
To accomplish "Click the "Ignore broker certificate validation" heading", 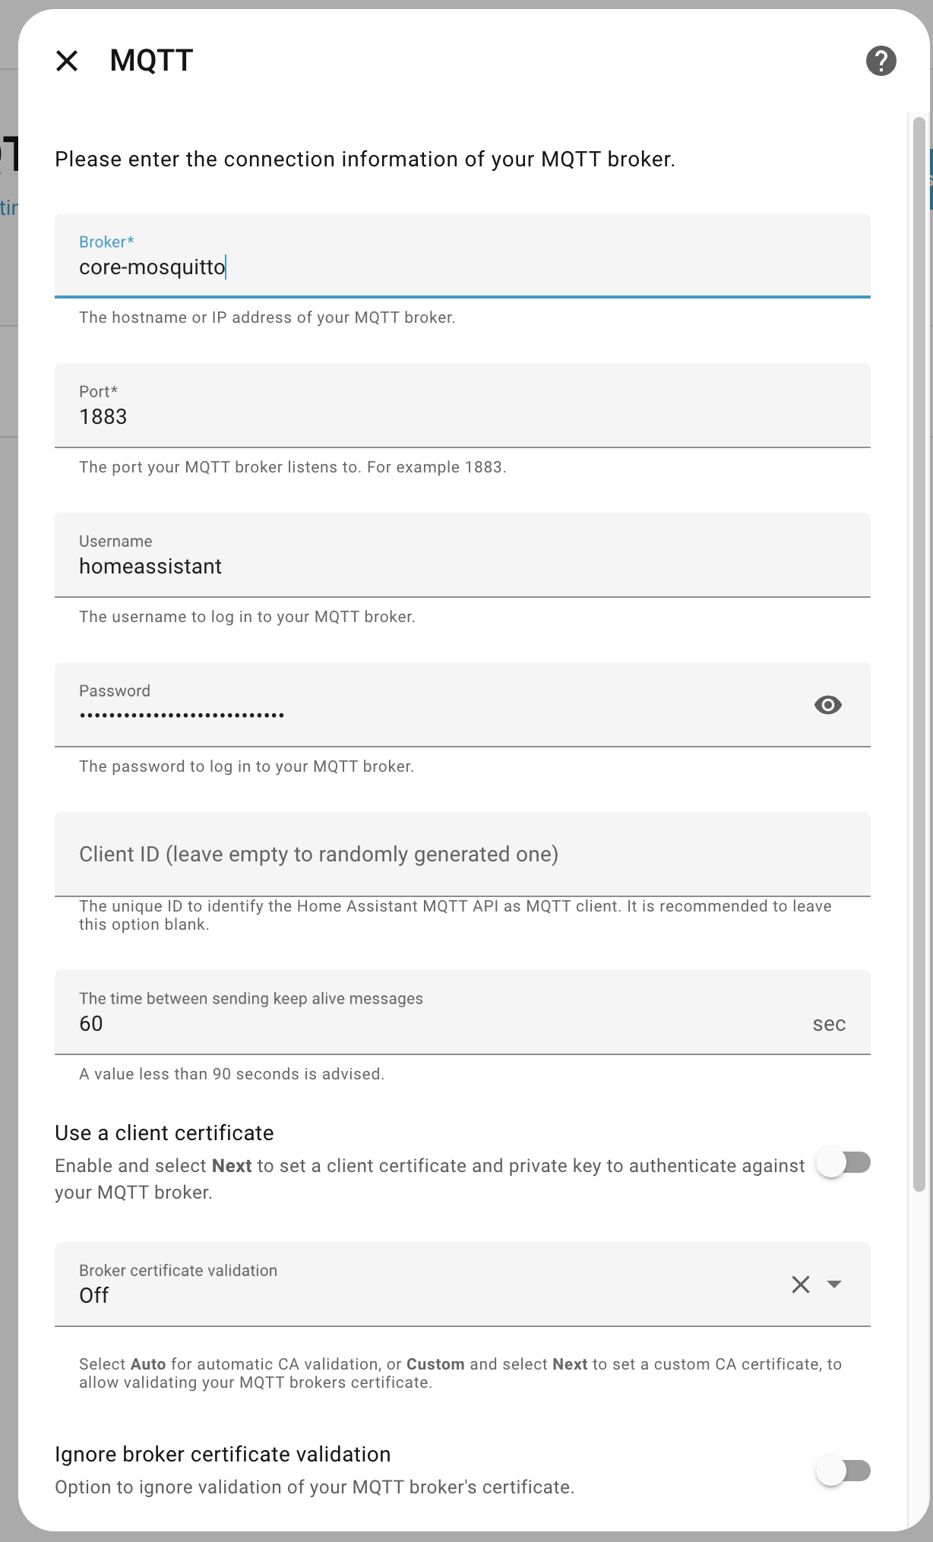I will click(223, 1454).
